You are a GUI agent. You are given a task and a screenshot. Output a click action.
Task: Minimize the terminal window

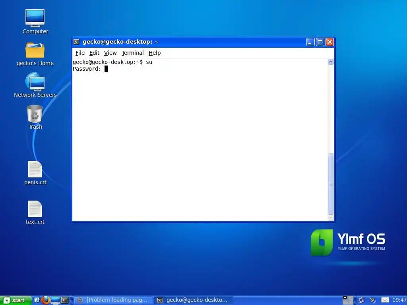310,42
